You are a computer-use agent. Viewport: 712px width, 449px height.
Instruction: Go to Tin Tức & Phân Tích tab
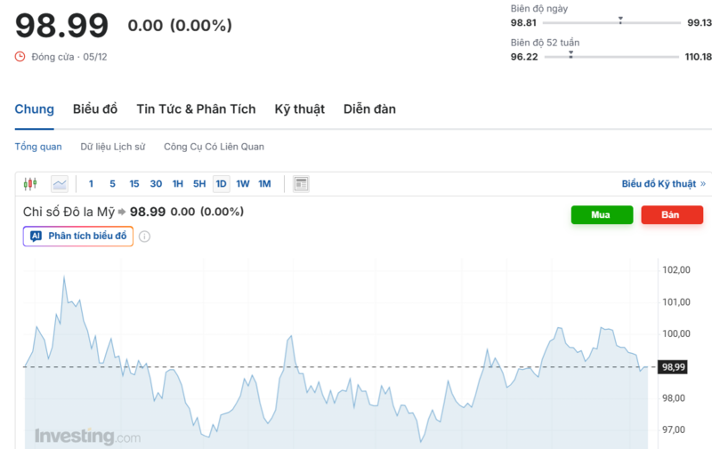196,109
